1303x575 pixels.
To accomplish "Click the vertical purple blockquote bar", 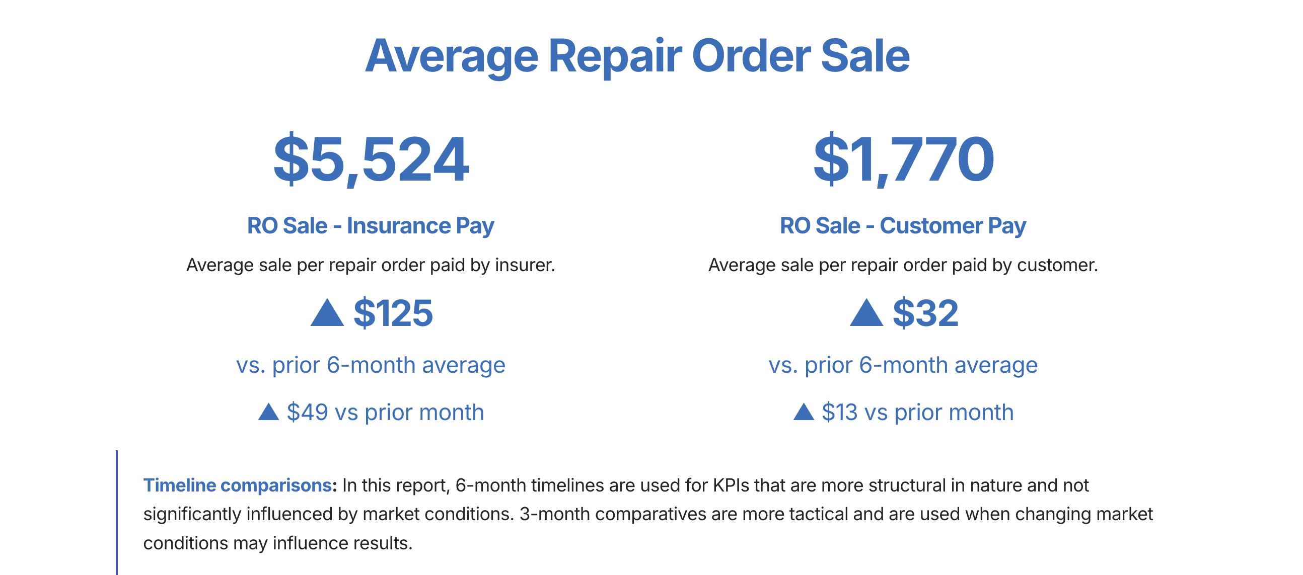I will (117, 513).
